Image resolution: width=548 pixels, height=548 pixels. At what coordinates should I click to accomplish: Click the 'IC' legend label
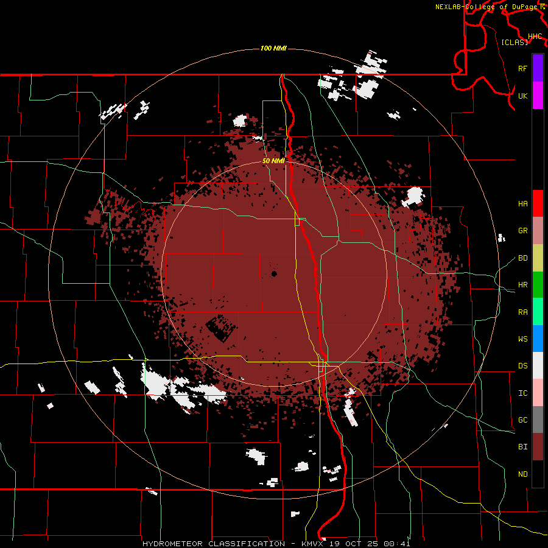522,393
